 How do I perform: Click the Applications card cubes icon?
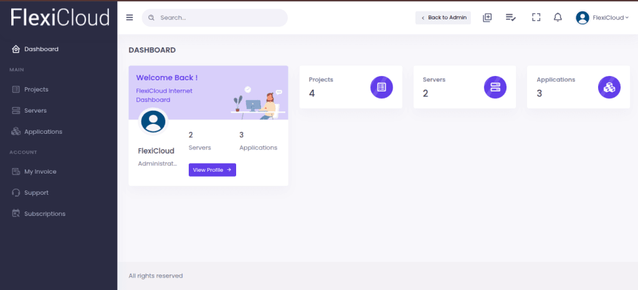(x=609, y=87)
